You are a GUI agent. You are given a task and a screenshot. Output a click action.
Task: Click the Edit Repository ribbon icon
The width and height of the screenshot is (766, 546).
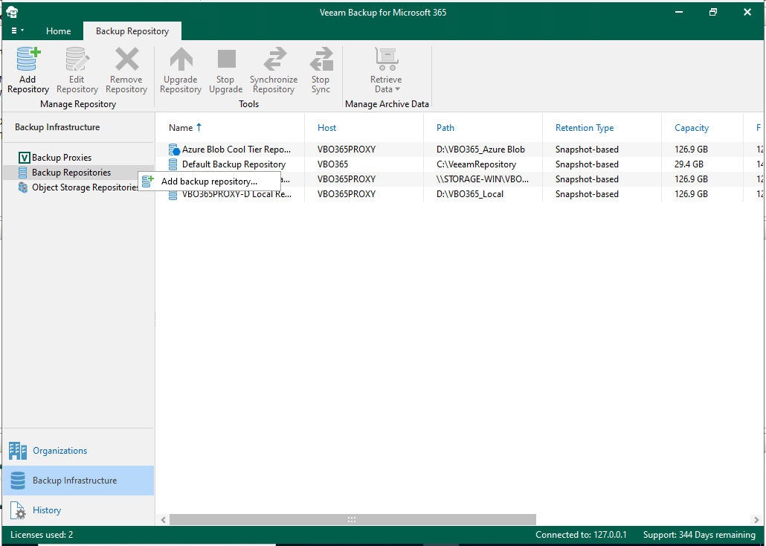[77, 60]
